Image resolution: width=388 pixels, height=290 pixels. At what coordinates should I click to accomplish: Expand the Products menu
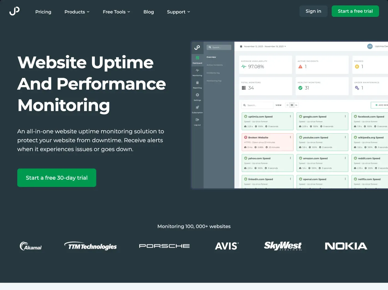click(x=77, y=12)
